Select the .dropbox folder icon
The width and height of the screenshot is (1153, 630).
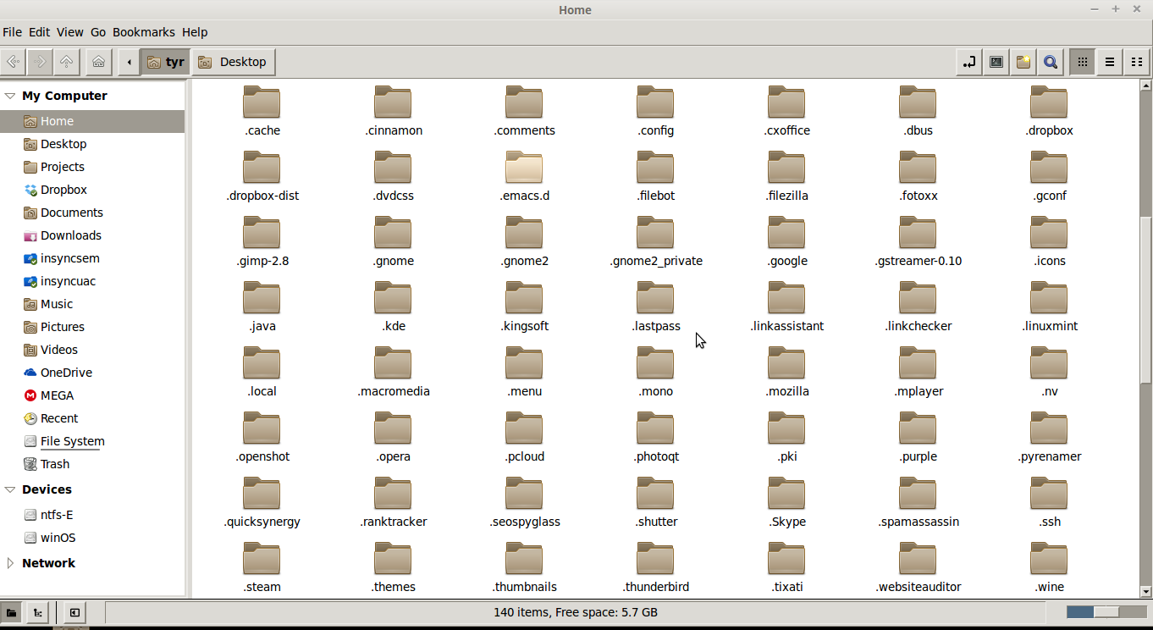[1049, 102]
